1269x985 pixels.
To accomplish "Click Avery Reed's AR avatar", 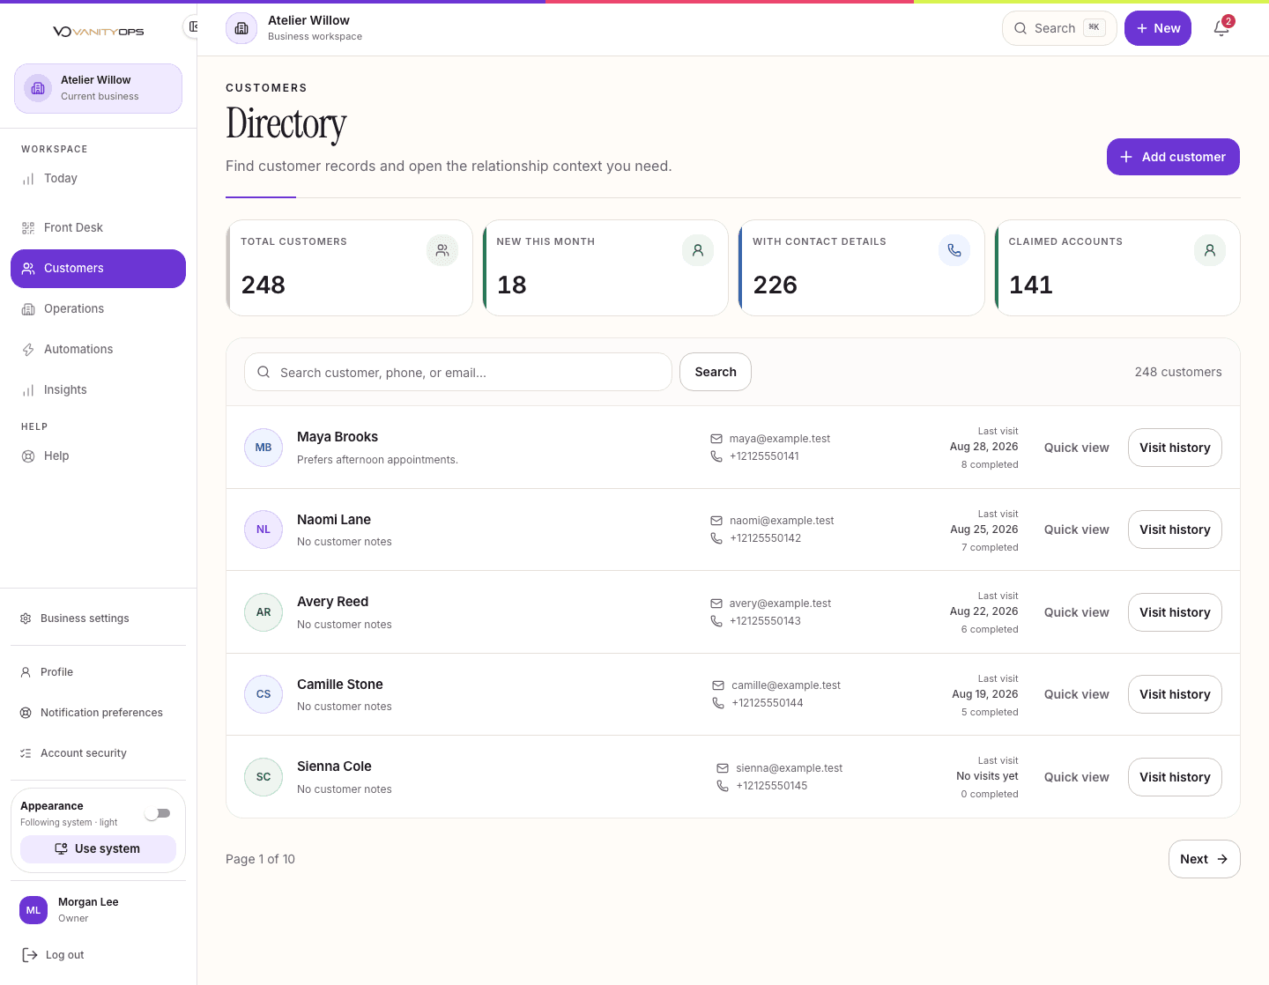I will click(263, 612).
